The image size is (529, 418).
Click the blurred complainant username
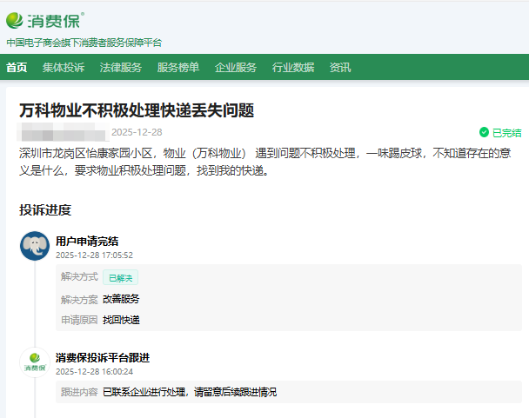click(63, 133)
